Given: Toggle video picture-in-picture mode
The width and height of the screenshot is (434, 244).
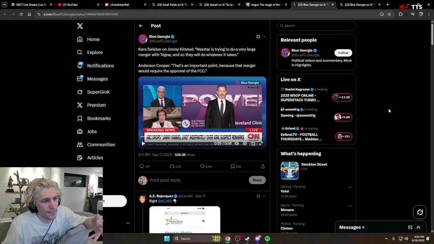Looking at the screenshot, I should point(253,144).
